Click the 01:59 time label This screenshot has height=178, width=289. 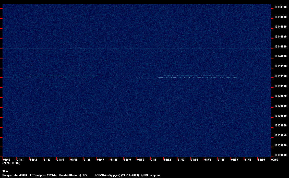pyautogui.click(x=261, y=160)
